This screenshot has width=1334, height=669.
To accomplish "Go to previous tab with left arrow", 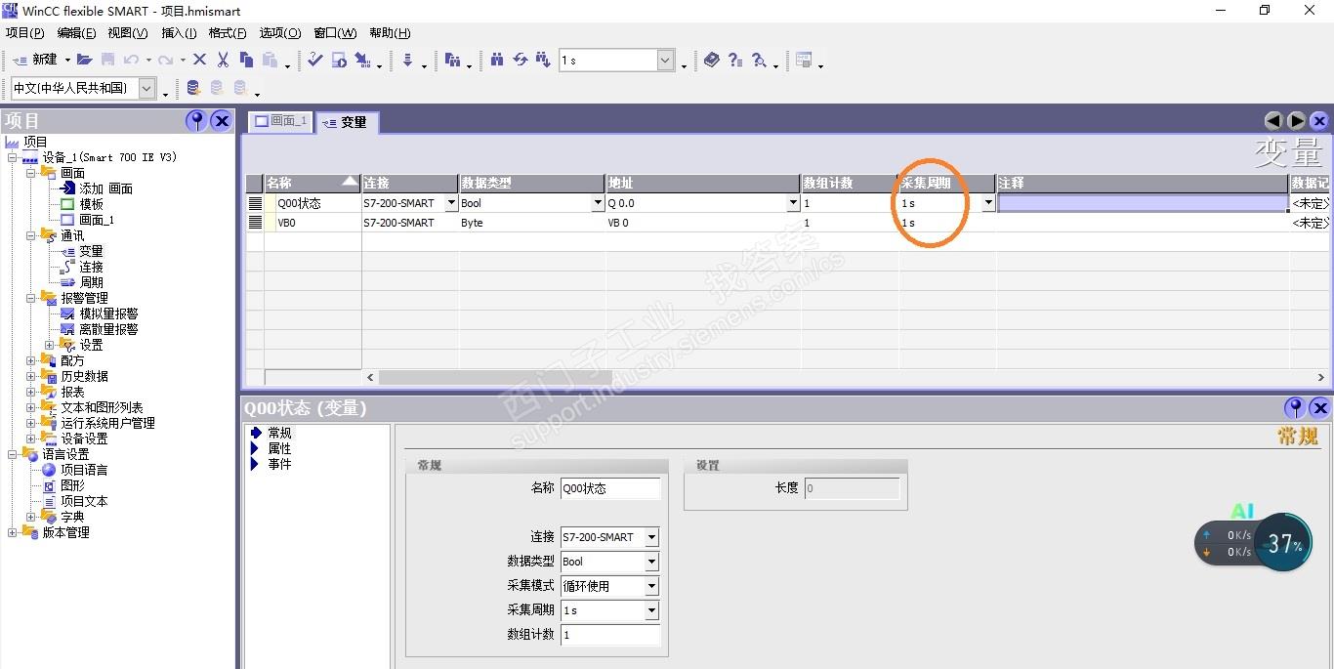I will click(x=1273, y=121).
